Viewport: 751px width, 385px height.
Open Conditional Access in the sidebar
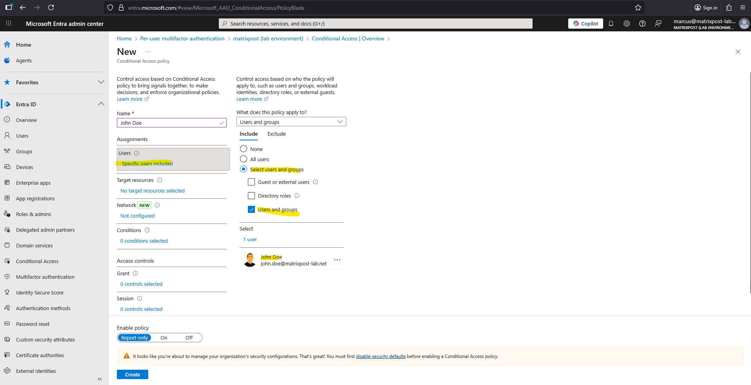[37, 261]
